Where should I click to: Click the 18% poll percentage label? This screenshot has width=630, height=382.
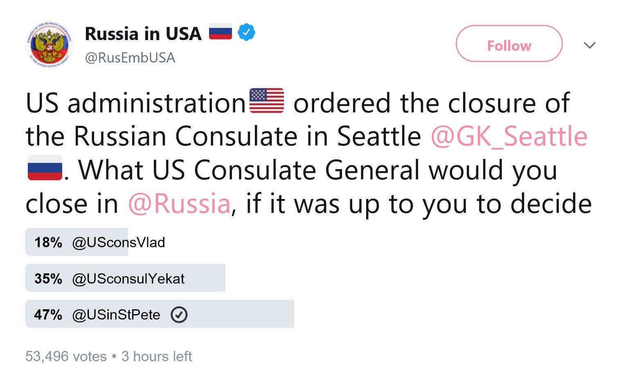tap(48, 242)
